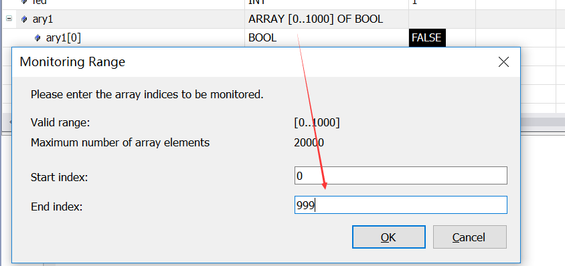This screenshot has height=266, width=565.
Task: Select the ary1 variable row
Action: point(282,19)
